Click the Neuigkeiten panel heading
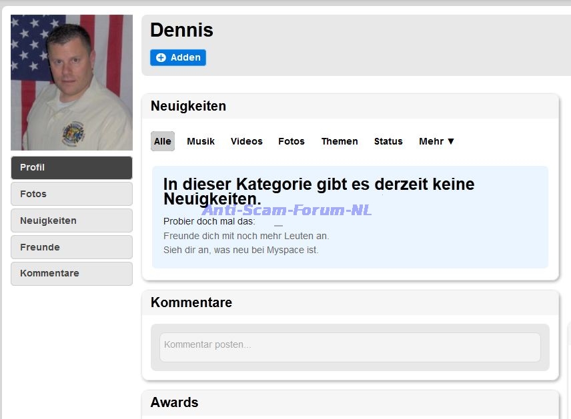 pyautogui.click(x=188, y=106)
